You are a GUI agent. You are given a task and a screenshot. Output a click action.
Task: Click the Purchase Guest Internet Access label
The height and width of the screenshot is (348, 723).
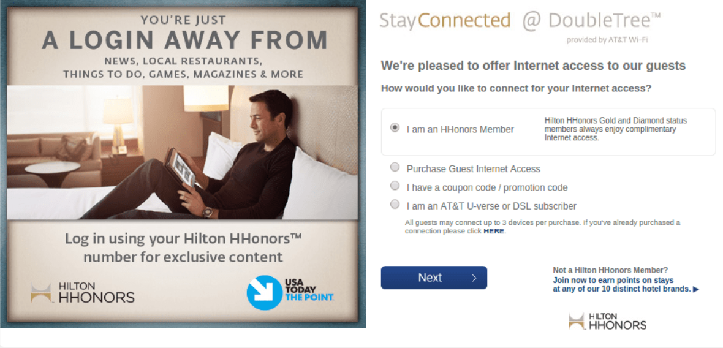point(473,169)
